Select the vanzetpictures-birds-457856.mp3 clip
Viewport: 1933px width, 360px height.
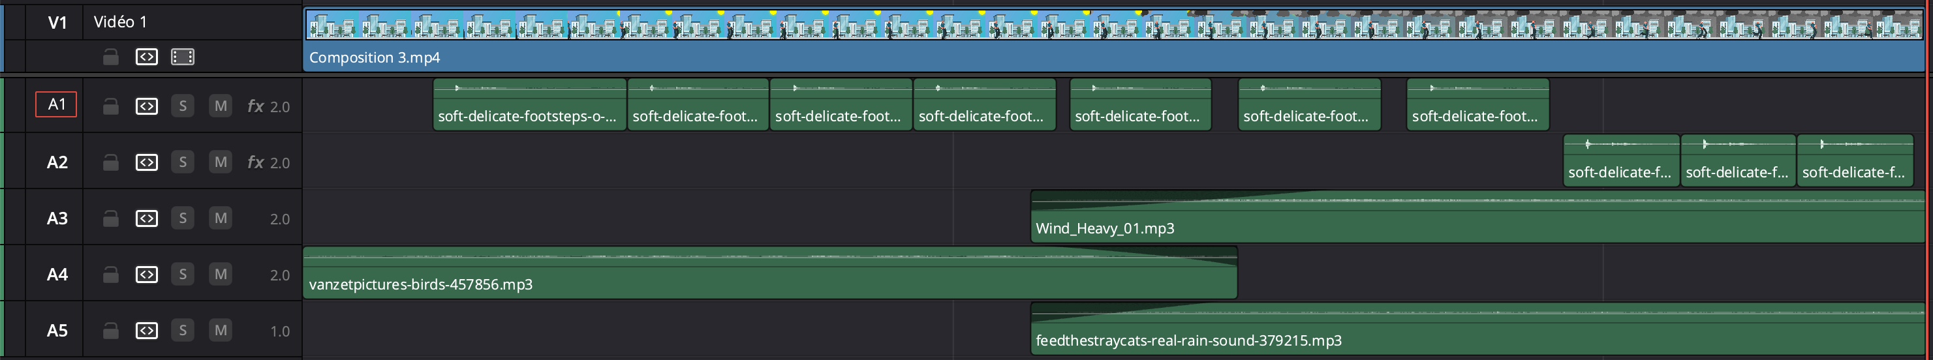(770, 273)
